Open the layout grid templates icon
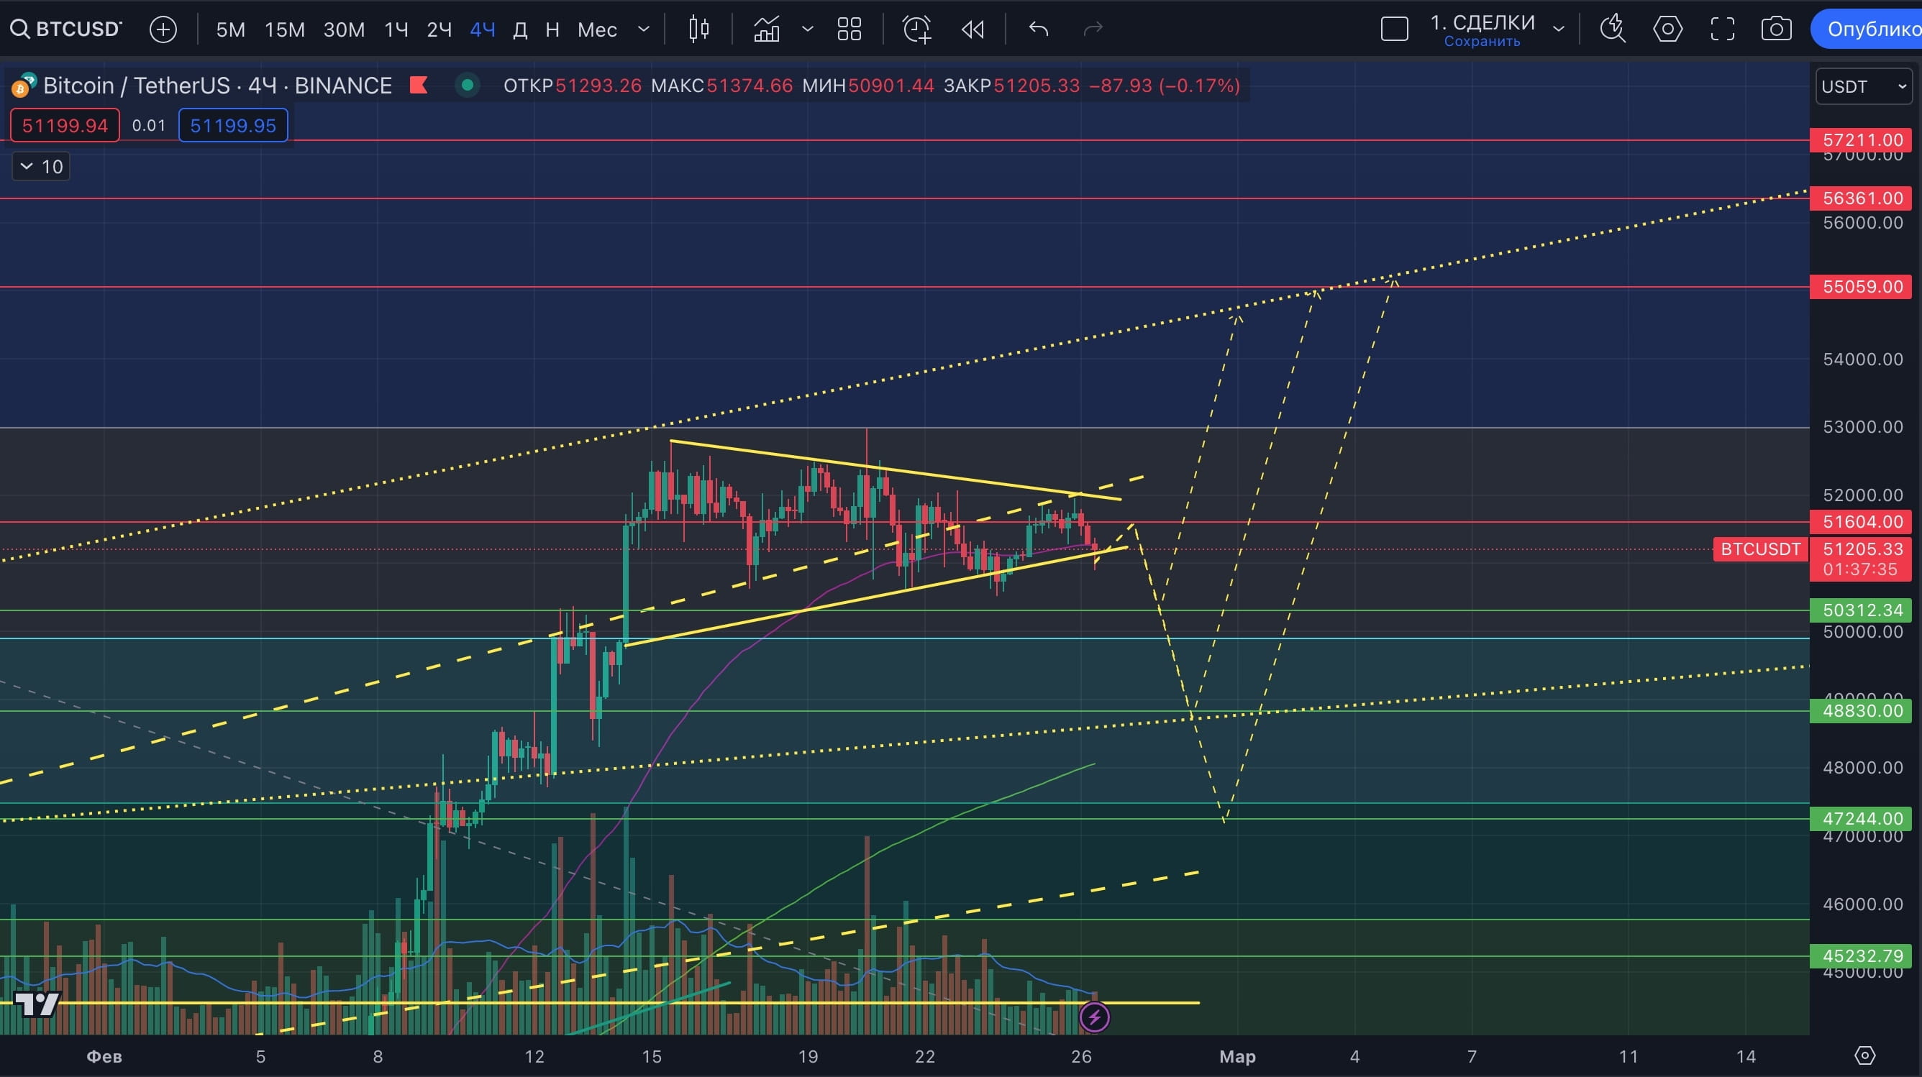Screen dimensions: 1922x1077 coord(849,29)
